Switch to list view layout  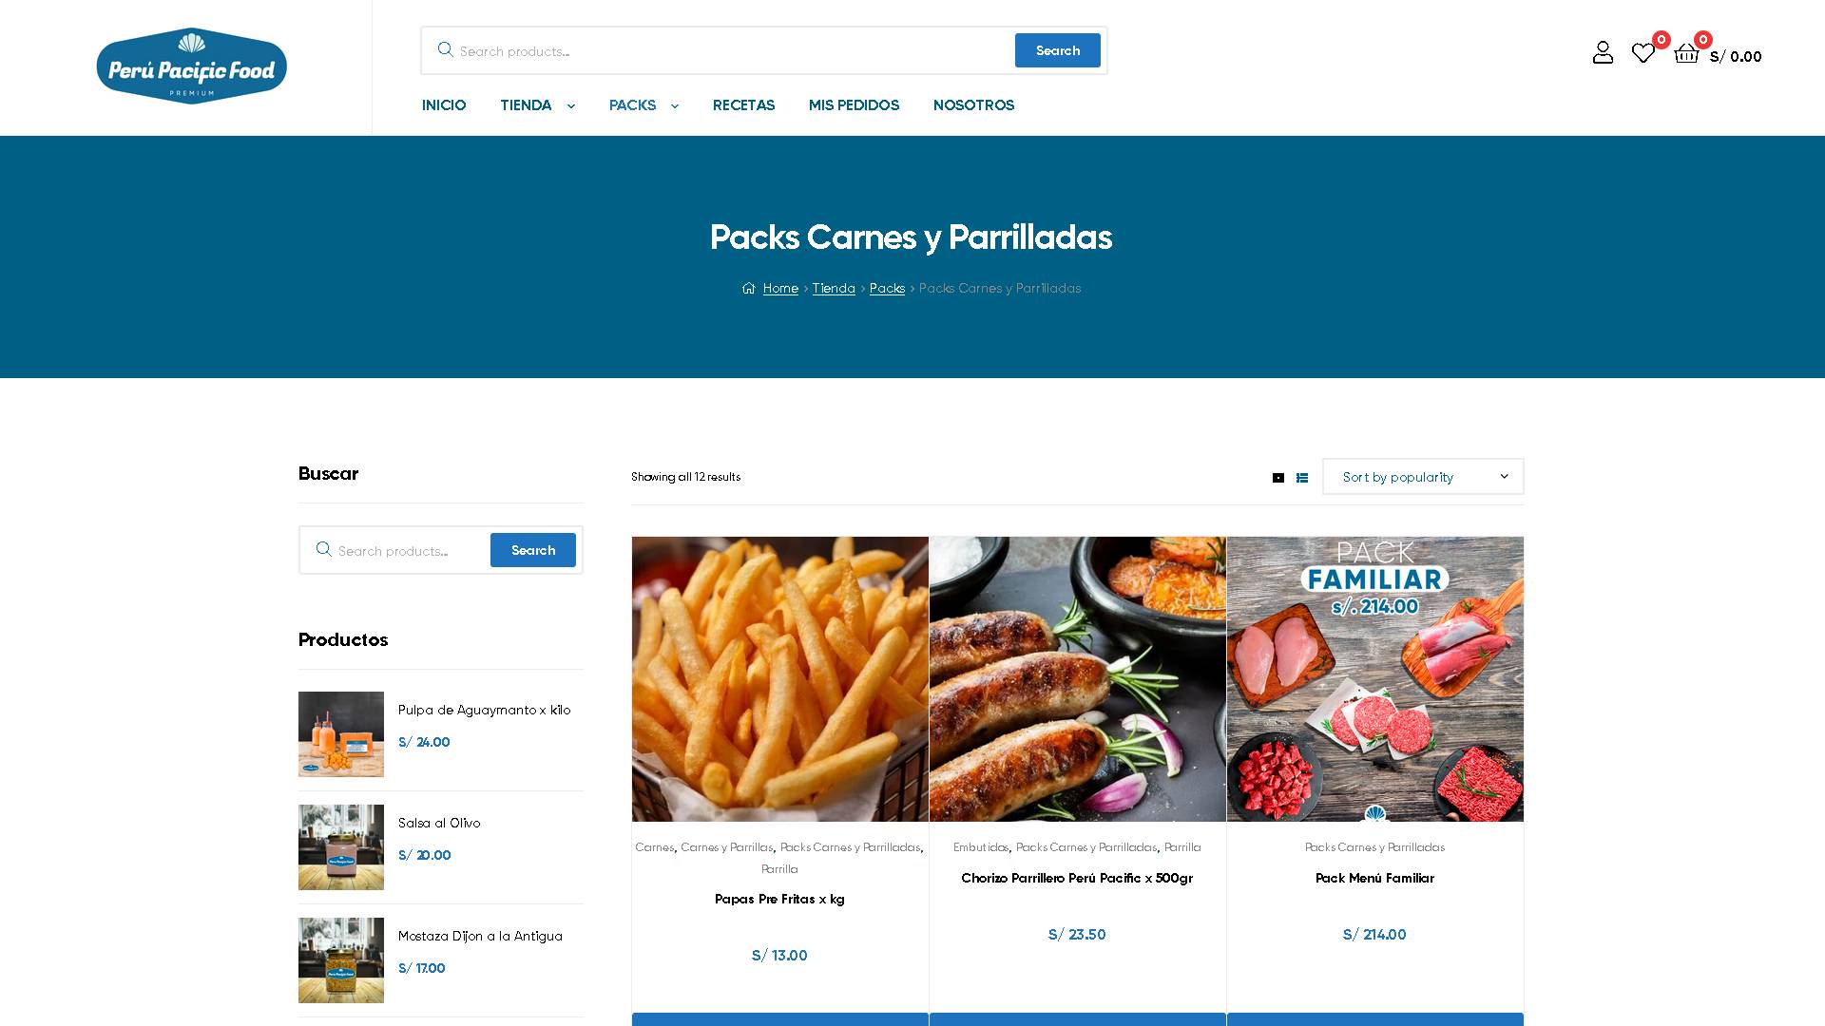tap(1302, 478)
